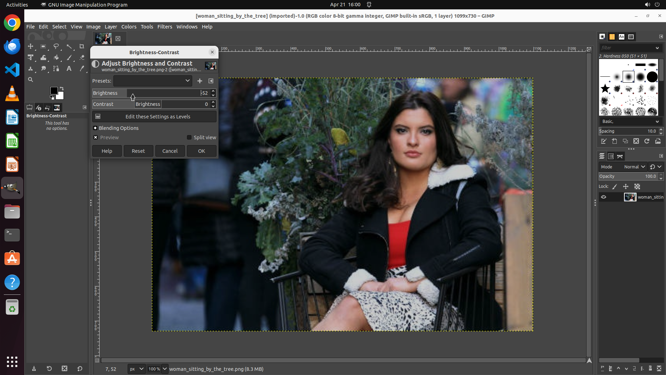Hide the woman_sittin layer with eye icon
Viewport: 666px width, 375px height.
point(604,197)
